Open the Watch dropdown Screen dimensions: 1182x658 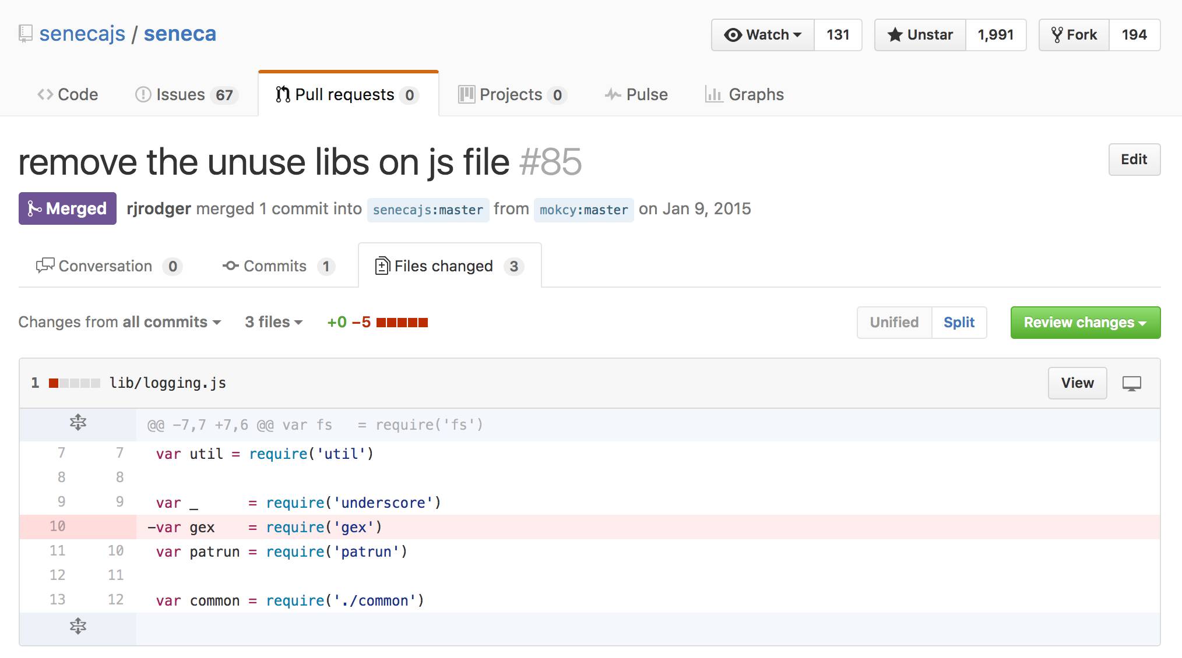[762, 35]
